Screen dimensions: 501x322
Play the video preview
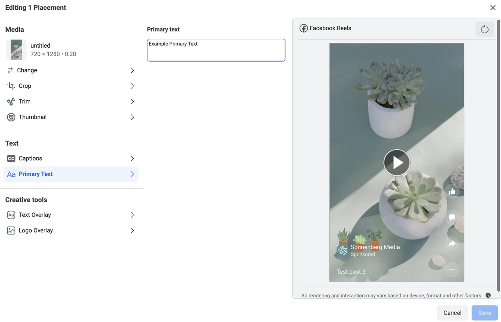point(397,162)
